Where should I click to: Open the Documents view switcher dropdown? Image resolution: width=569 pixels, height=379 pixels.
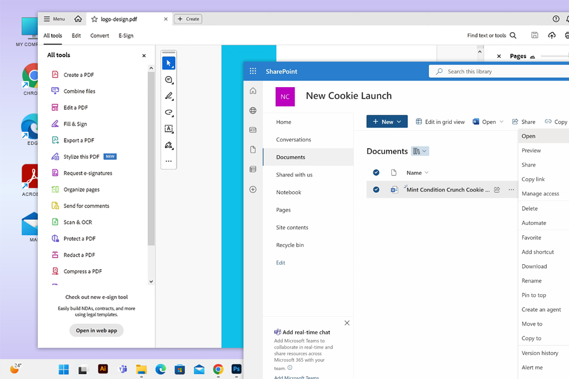coord(420,151)
